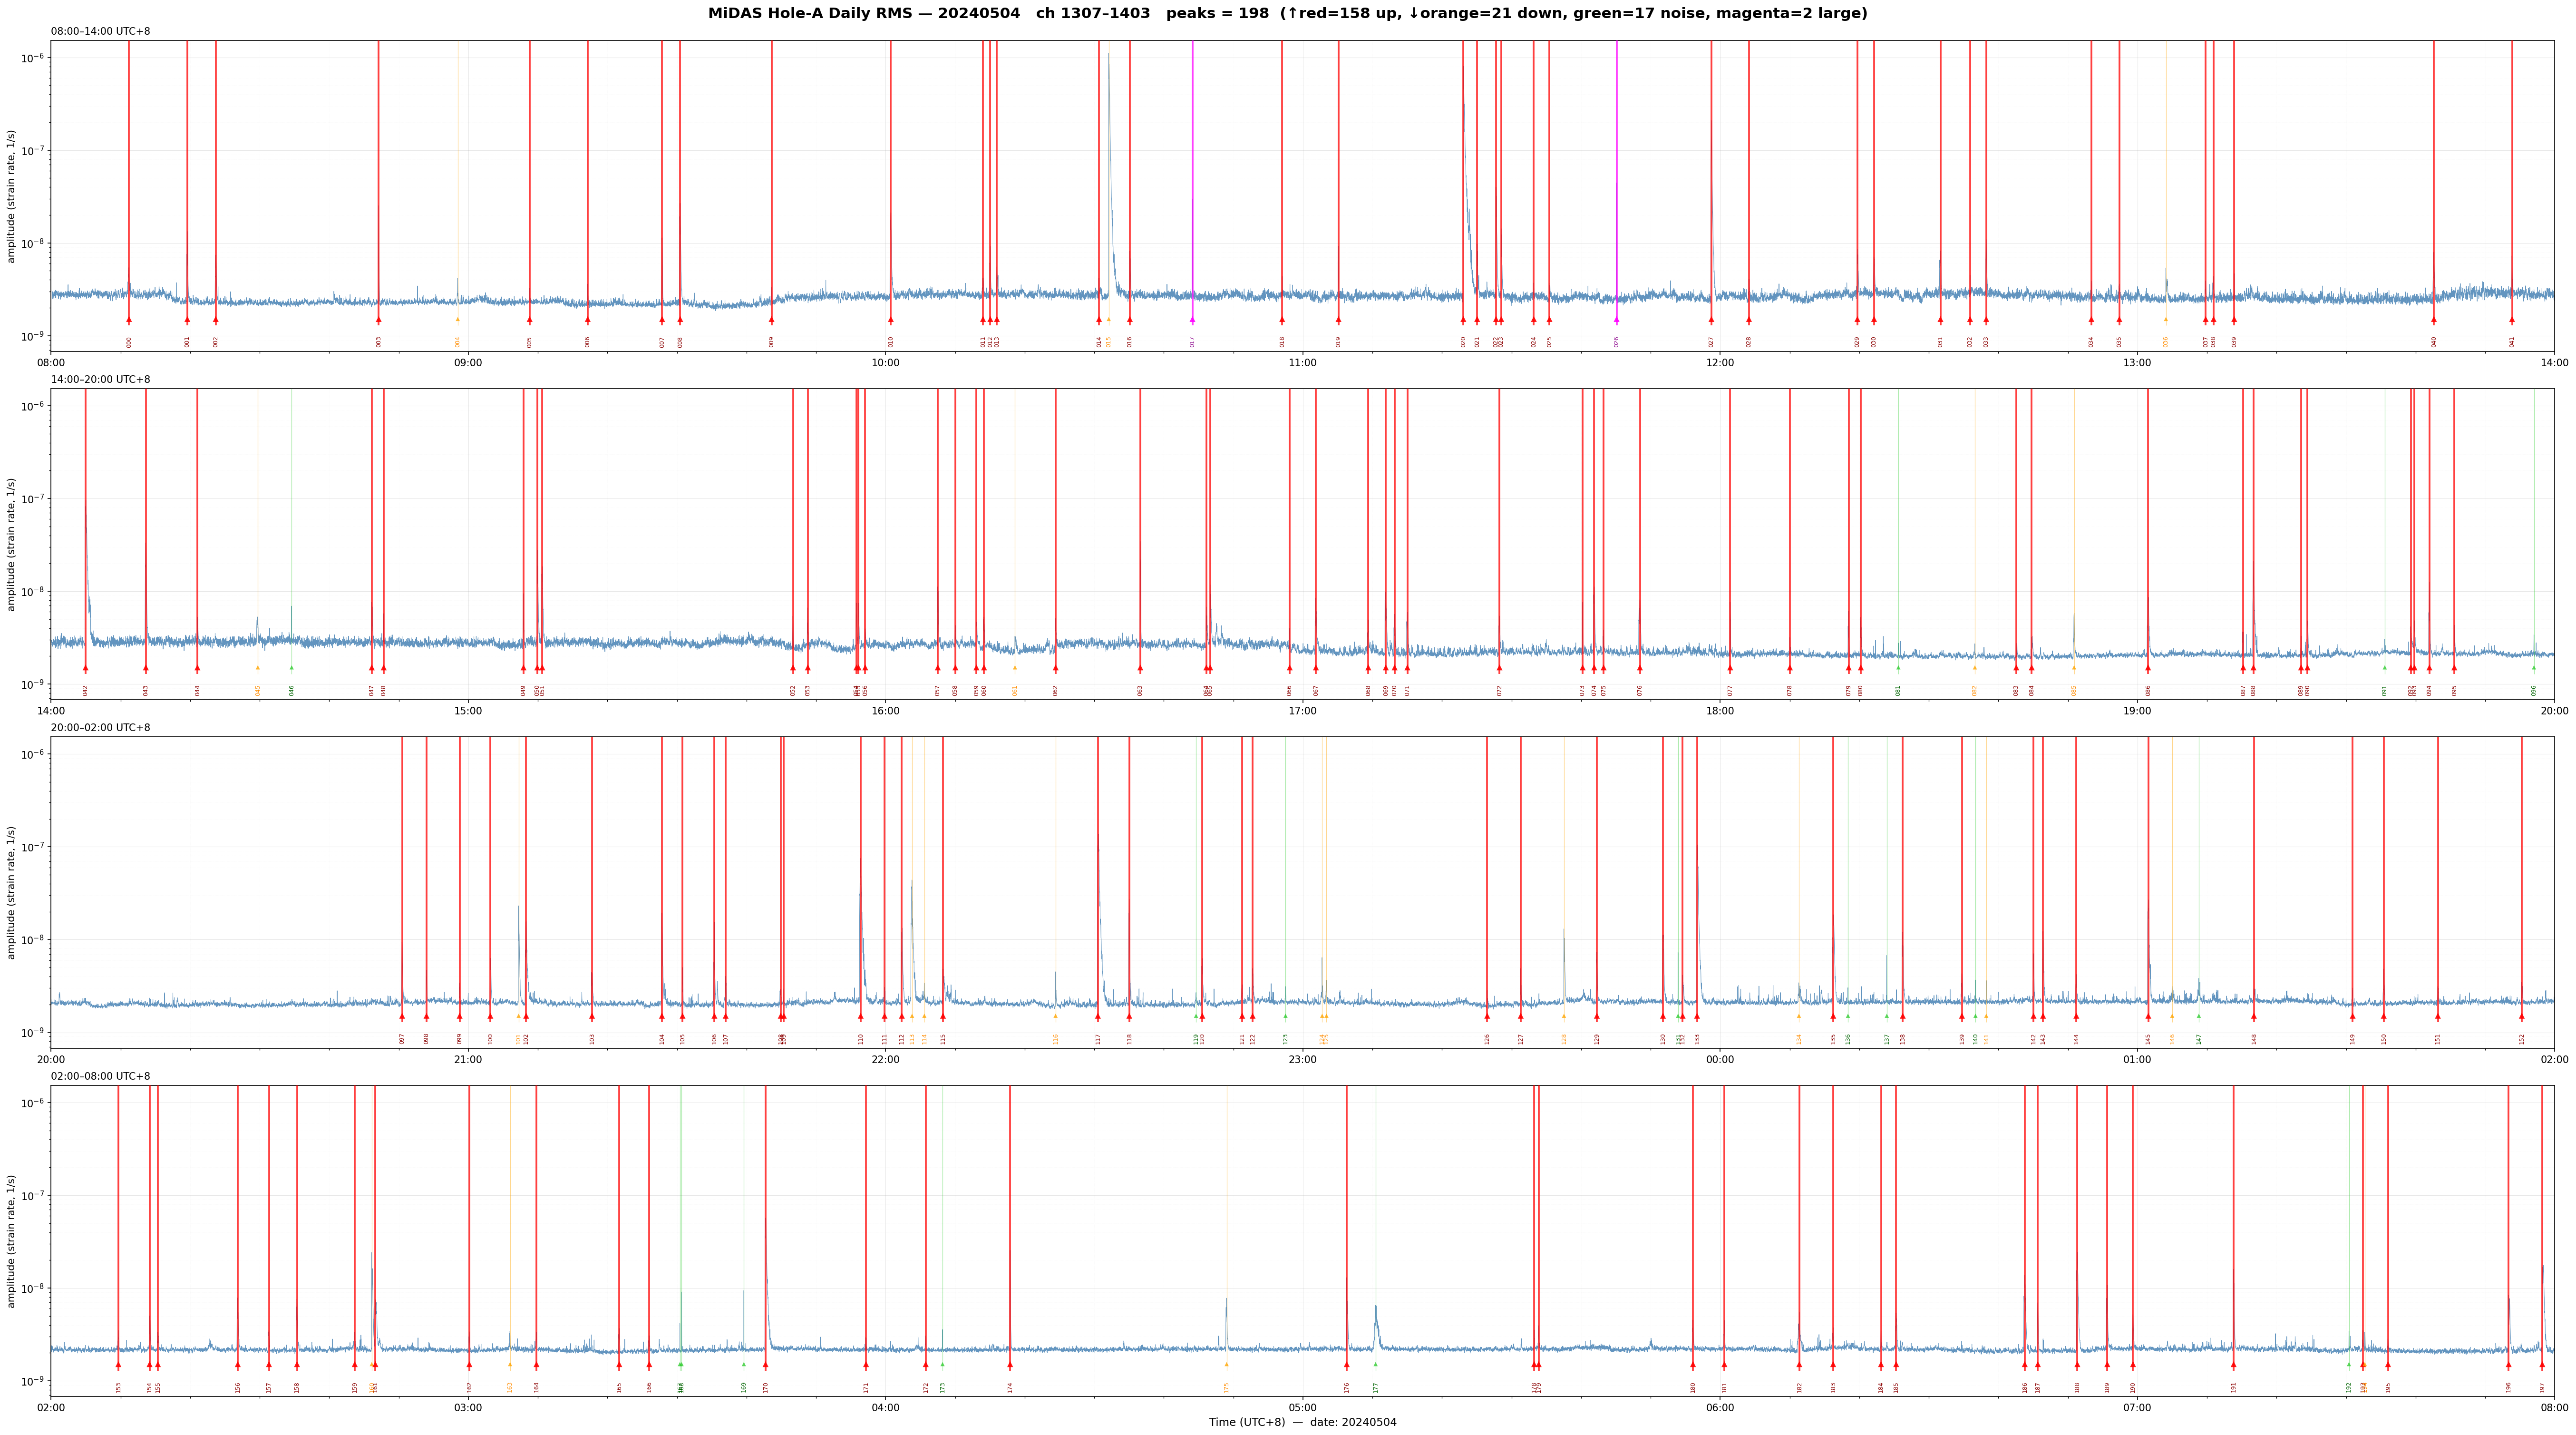The image size is (2576, 1435).
Task: Click the amplitude y-axis label of the 20:00–02:00 panel
Action: (x=12, y=893)
